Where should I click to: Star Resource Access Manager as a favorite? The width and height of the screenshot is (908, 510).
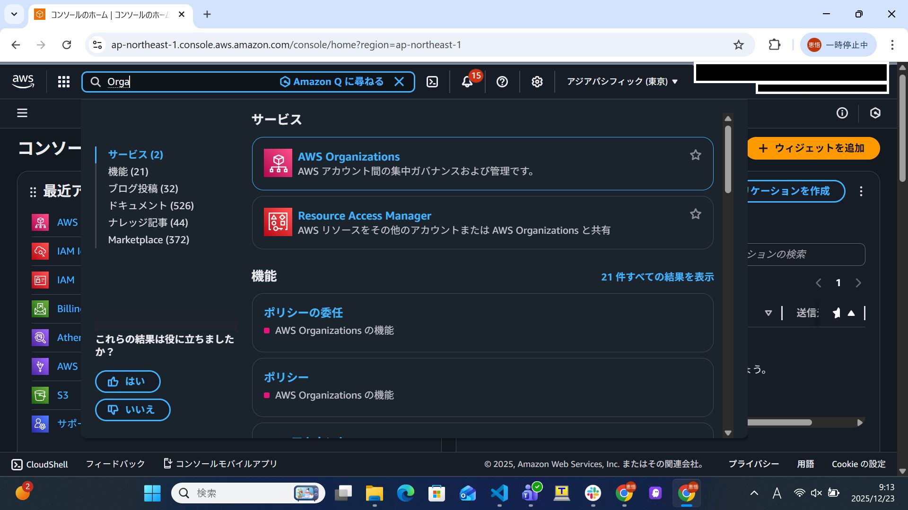point(695,213)
